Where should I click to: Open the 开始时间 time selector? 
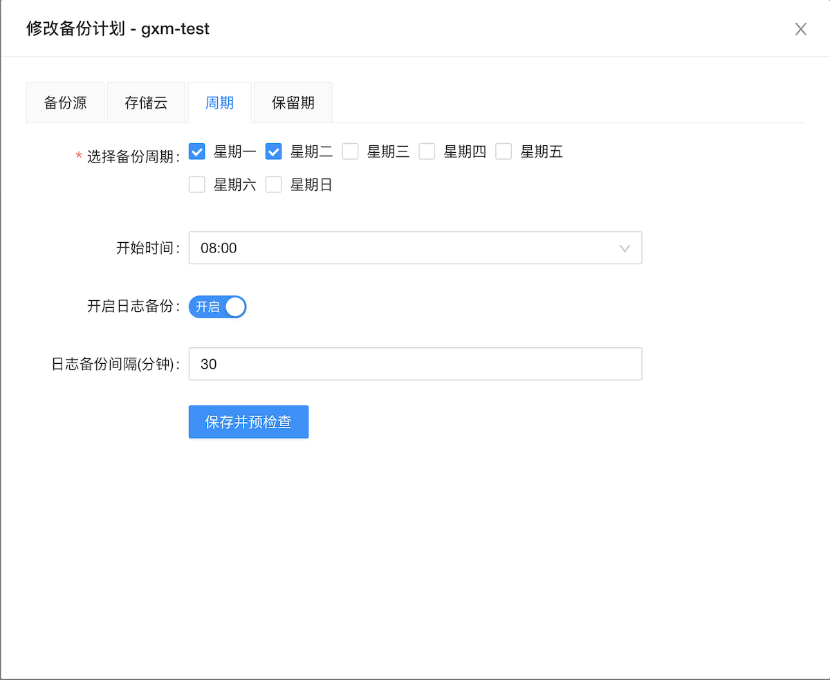coord(415,248)
